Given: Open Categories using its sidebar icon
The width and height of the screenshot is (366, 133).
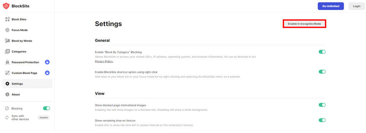Looking at the screenshot, I should 7,51.
